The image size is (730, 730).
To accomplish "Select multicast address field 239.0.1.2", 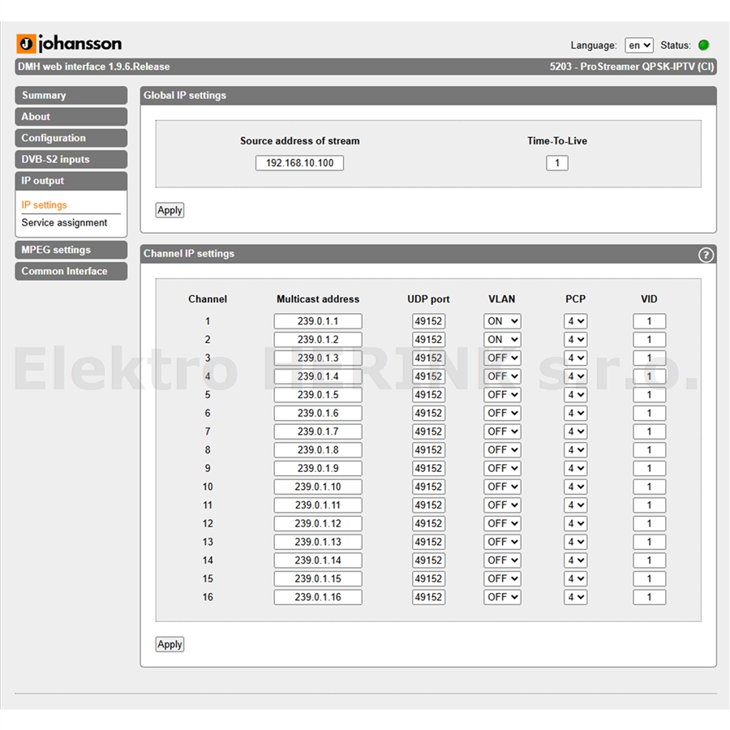I will pos(318,339).
